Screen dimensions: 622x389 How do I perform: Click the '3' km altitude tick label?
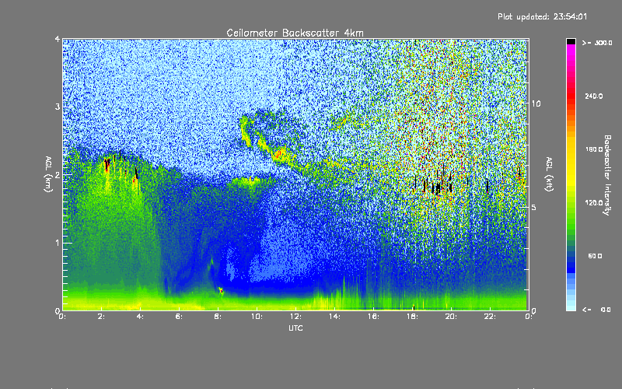click(57, 107)
